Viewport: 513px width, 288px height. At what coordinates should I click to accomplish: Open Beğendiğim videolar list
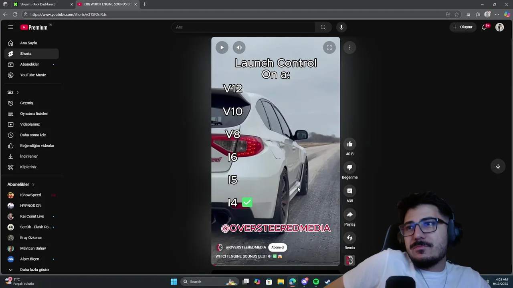32,146
